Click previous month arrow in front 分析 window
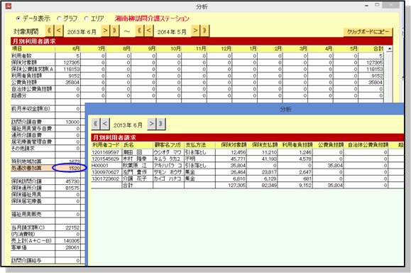411x273 pixels. tap(105, 124)
